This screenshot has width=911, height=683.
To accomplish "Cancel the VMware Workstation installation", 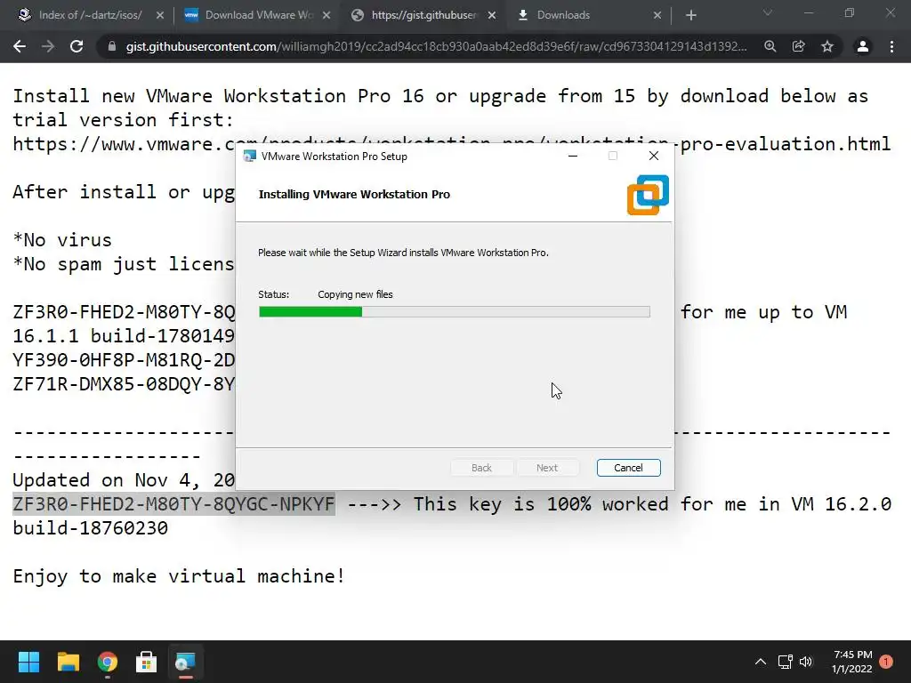I will pyautogui.click(x=628, y=468).
